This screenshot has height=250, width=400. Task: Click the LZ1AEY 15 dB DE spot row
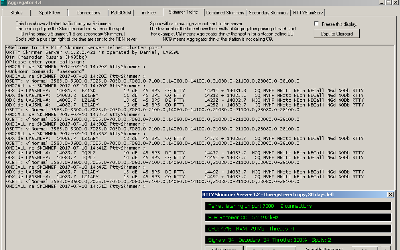(185, 172)
